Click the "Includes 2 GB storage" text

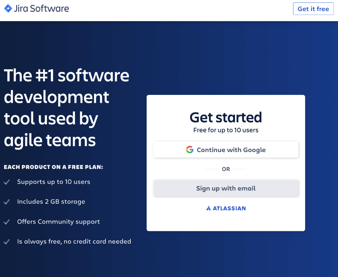click(51, 202)
